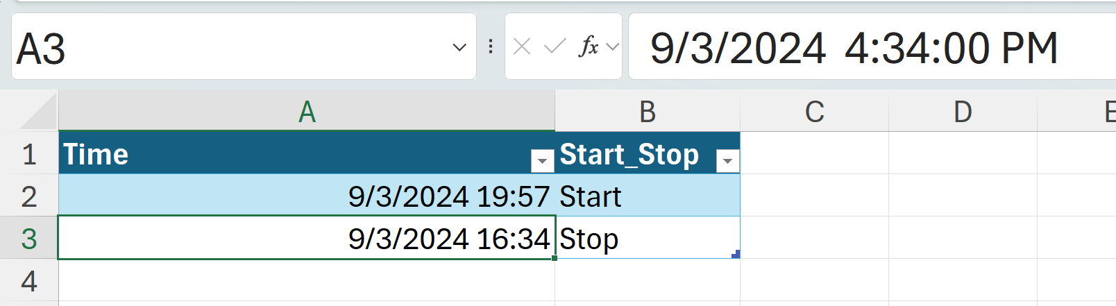Click the table resize handle at B3 corner
Image resolution: width=1116 pixels, height=306 pixels.
tap(736, 254)
